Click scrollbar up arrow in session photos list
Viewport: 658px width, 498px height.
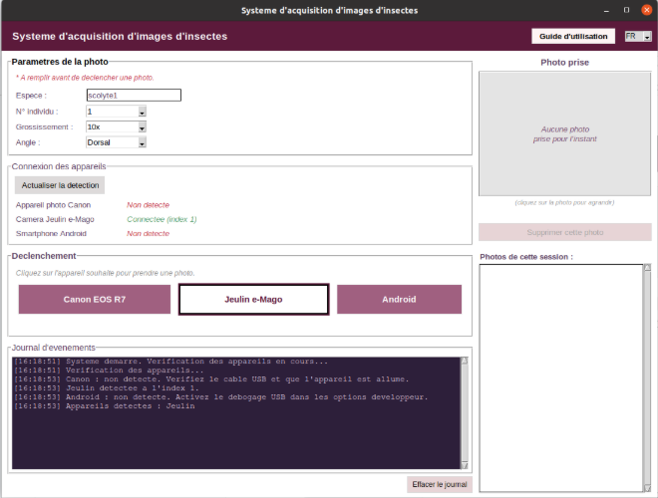[x=647, y=268]
